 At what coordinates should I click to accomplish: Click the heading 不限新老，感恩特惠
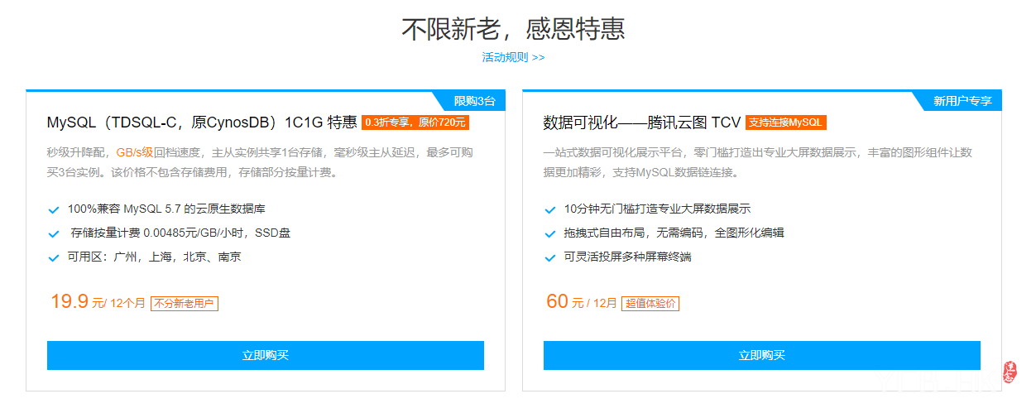[x=513, y=29]
